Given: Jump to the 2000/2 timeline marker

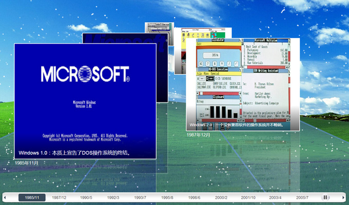Looking at the screenshot, I should [x=221, y=197].
